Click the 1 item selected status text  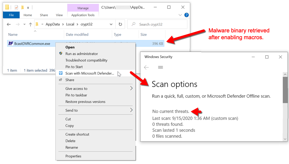click(x=35, y=70)
